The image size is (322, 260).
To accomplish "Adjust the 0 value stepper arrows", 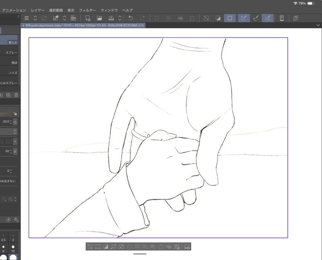I will pyautogui.click(x=11, y=171).
